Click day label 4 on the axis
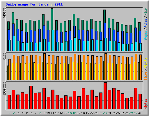The image size is (149, 116). [x=23, y=113]
